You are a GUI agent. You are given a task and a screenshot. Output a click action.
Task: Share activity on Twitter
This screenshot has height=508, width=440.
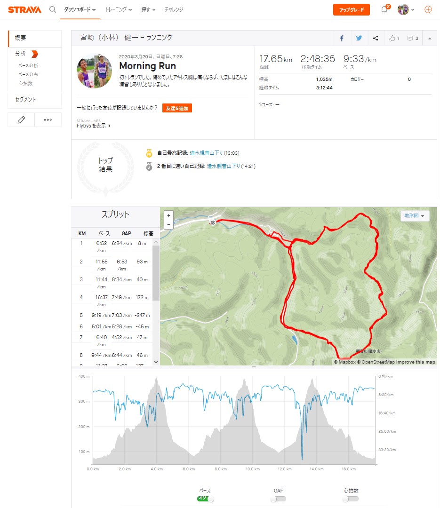click(359, 38)
